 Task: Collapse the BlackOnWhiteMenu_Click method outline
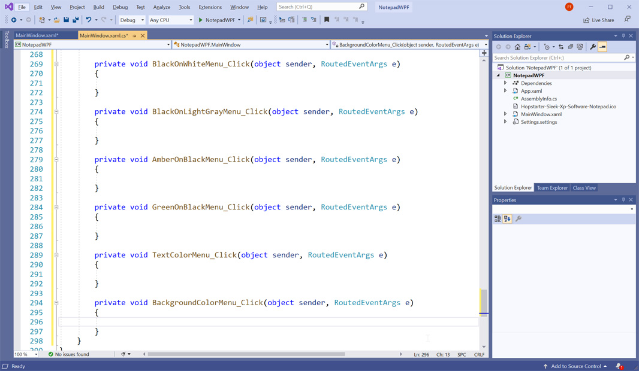coord(56,64)
